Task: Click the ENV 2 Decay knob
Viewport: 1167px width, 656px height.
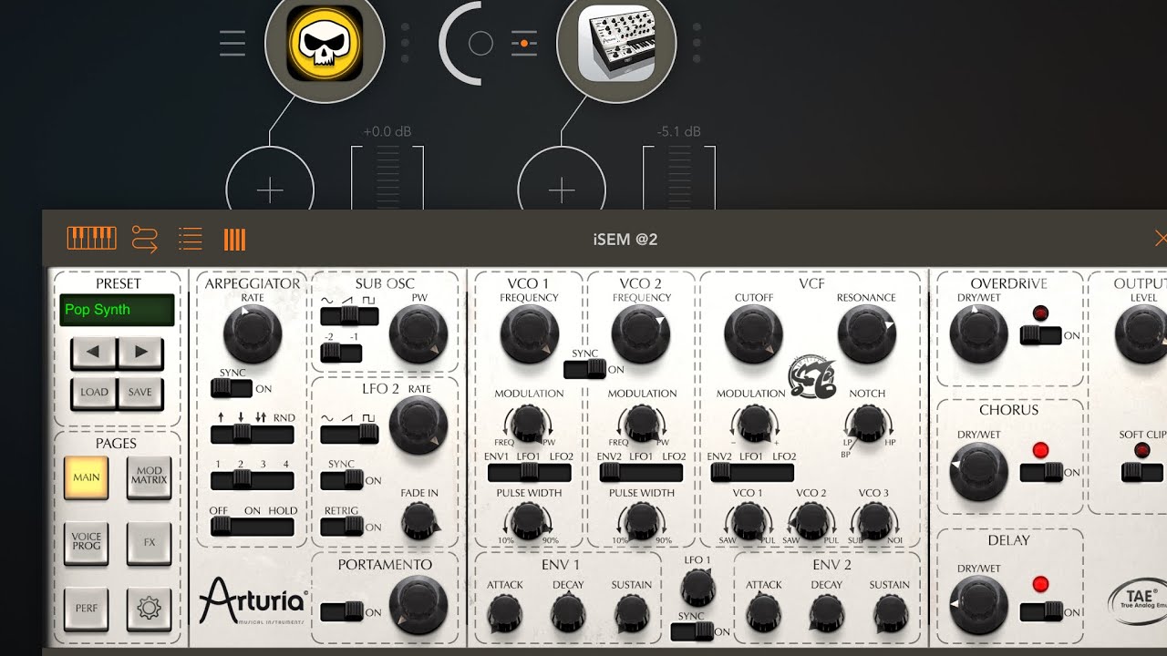Action: (827, 612)
